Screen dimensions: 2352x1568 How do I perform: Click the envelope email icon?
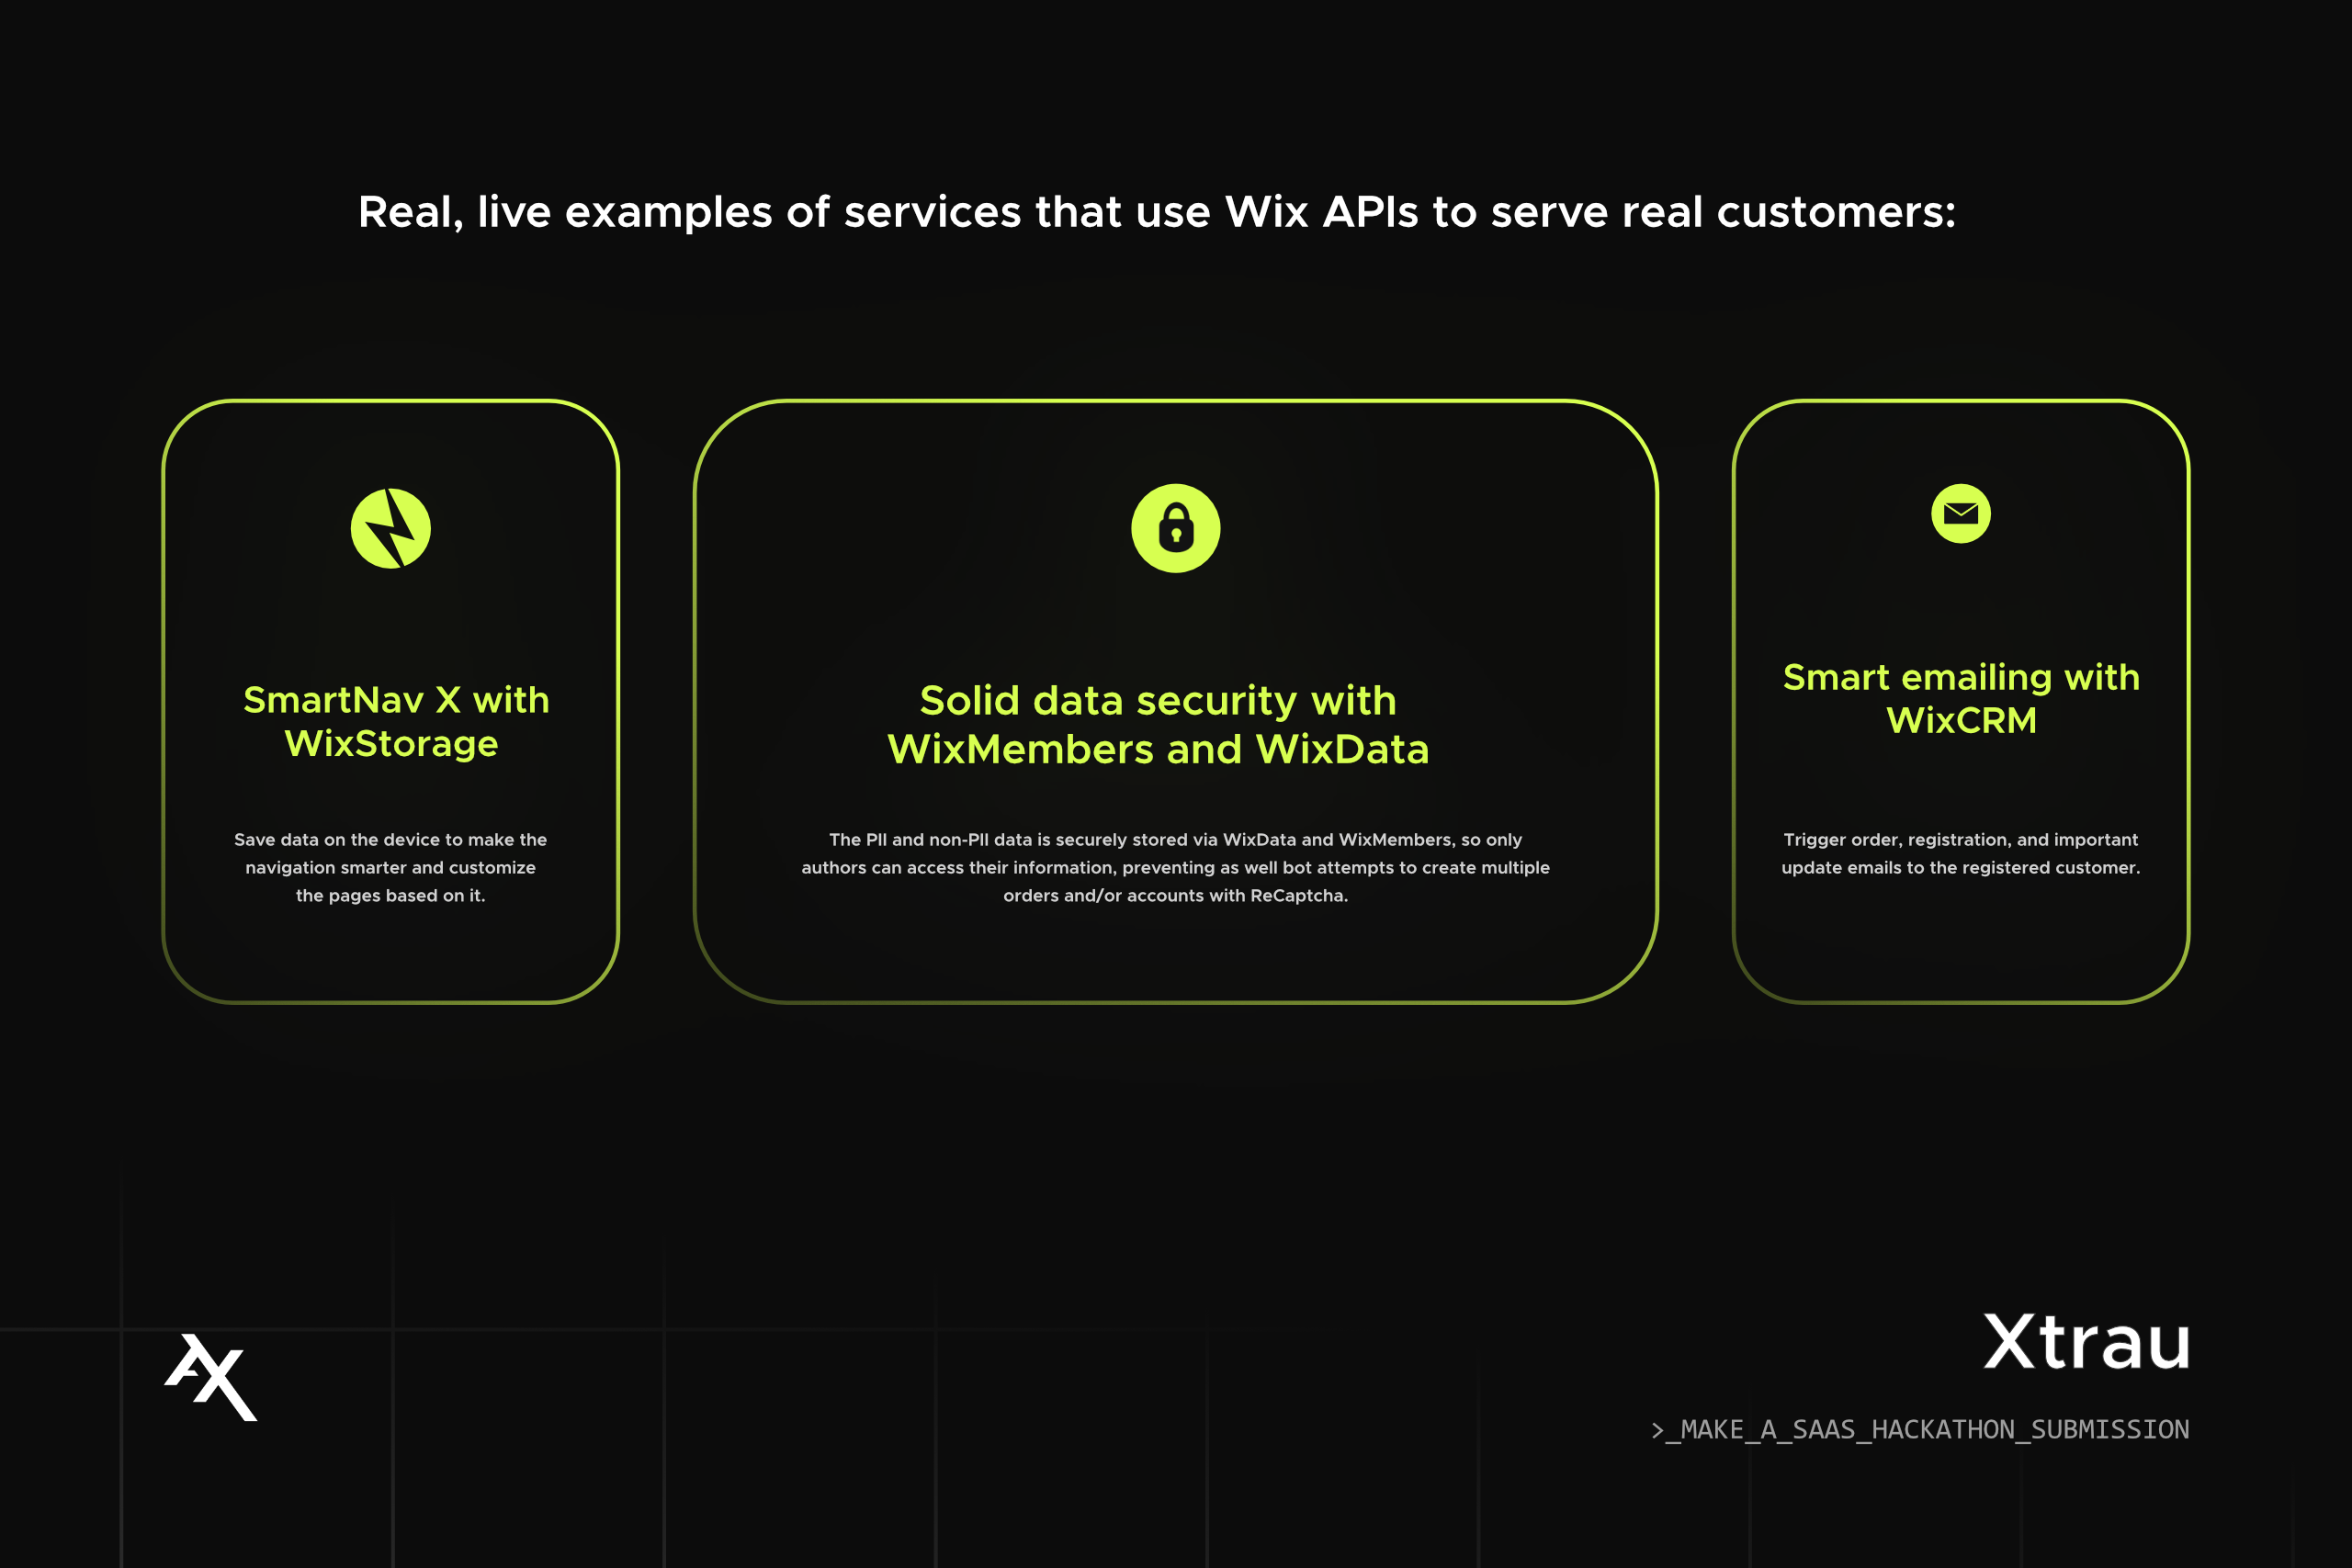[x=1960, y=514]
